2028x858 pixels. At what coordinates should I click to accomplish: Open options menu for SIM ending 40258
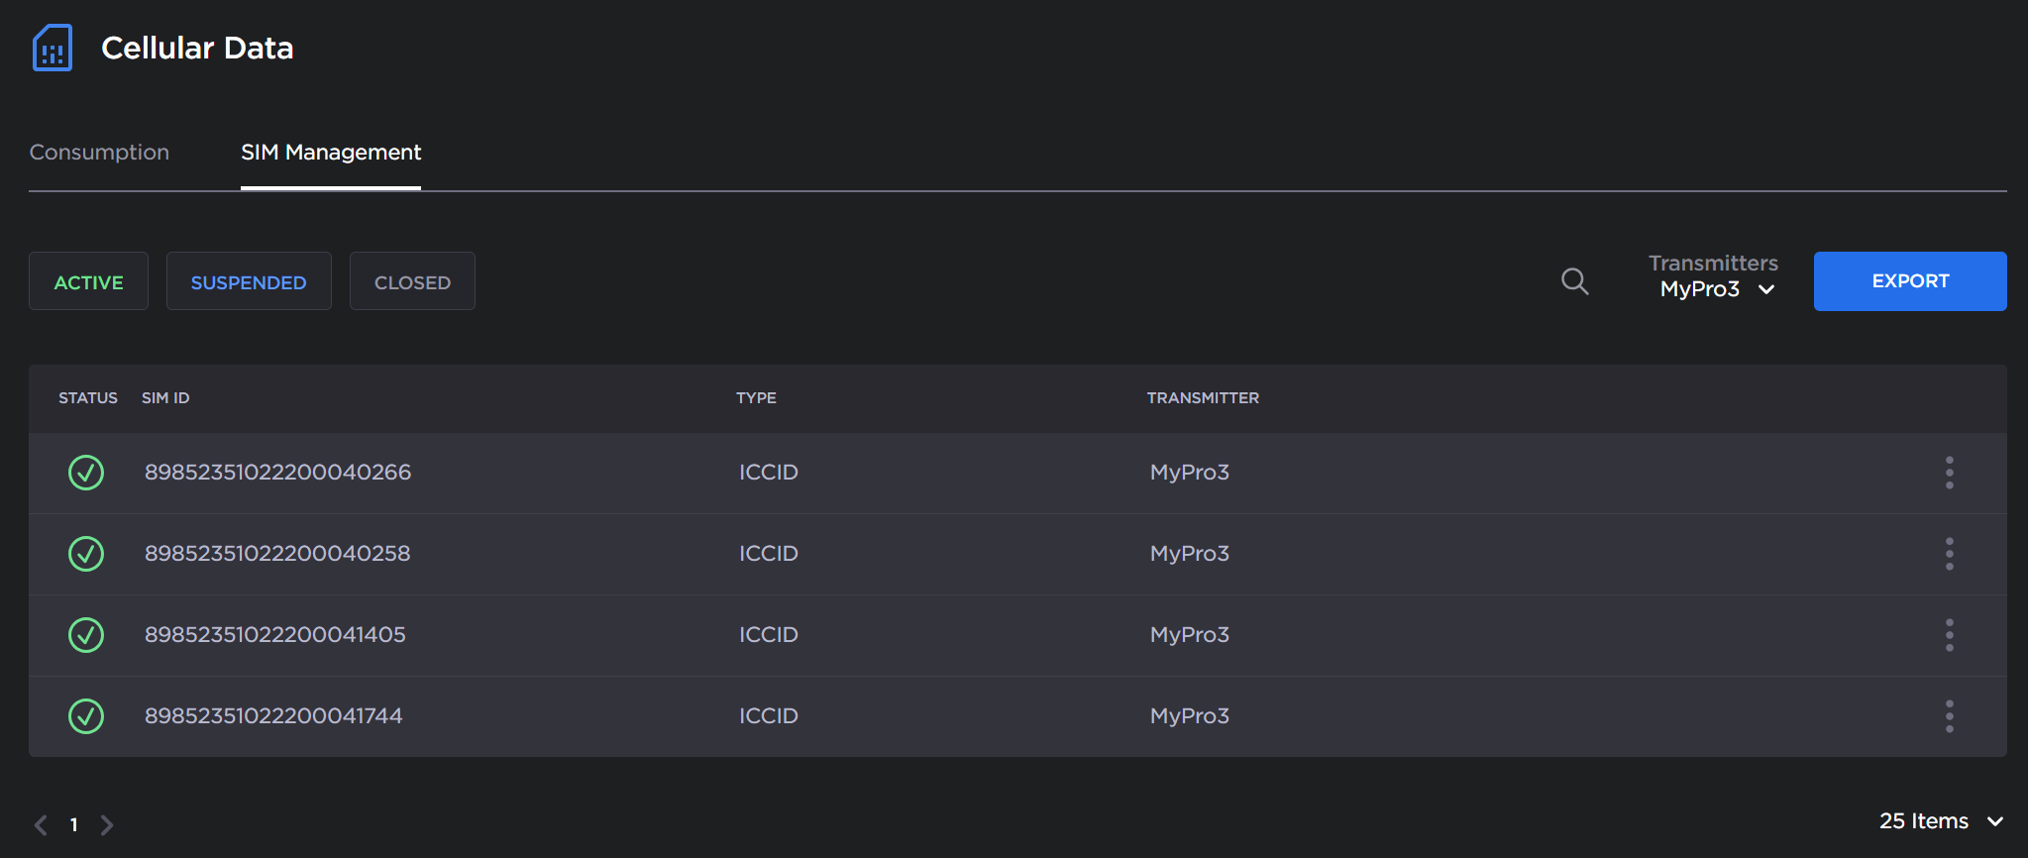[x=1949, y=554]
